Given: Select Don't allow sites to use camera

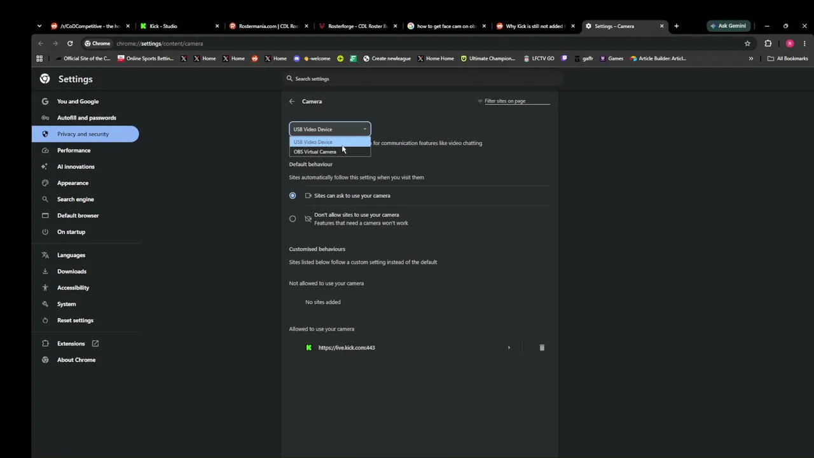Looking at the screenshot, I should [x=293, y=219].
